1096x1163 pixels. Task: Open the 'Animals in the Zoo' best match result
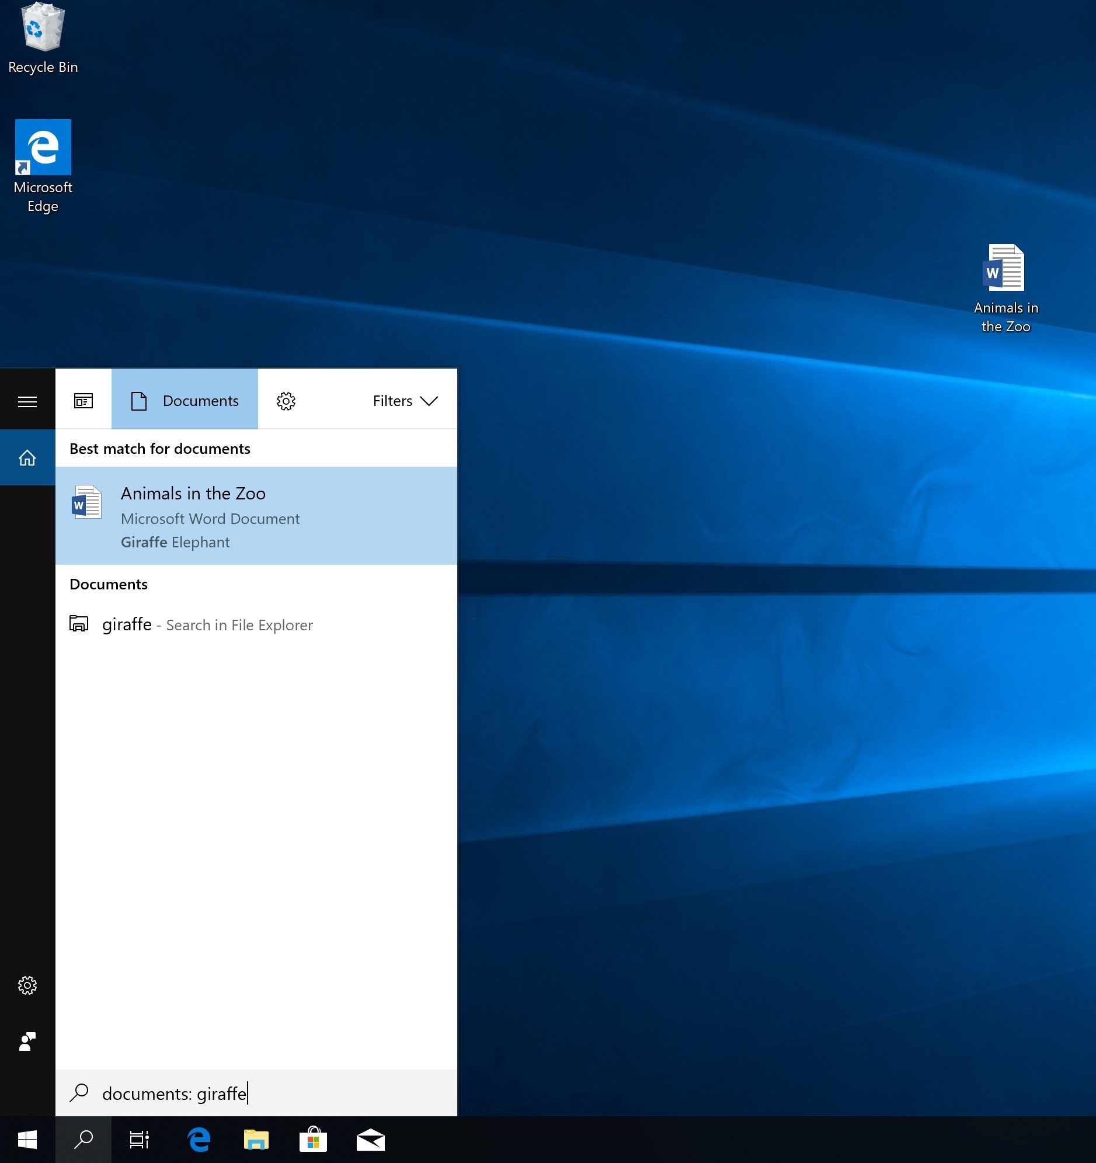tap(256, 516)
